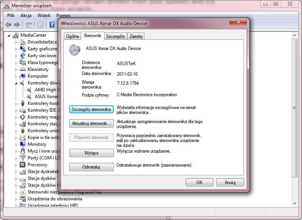Click the Procesory chip icon

[22, 165]
